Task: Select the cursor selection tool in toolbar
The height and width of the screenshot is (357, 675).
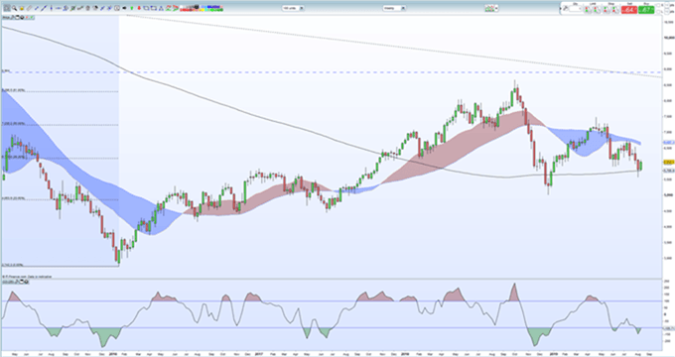Action: 6,8
